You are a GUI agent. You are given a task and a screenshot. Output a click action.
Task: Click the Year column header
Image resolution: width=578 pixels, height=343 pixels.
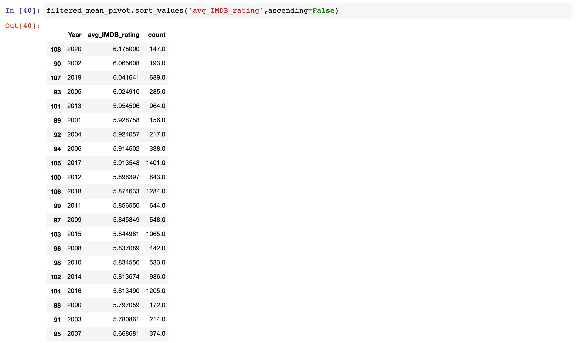pyautogui.click(x=75, y=35)
